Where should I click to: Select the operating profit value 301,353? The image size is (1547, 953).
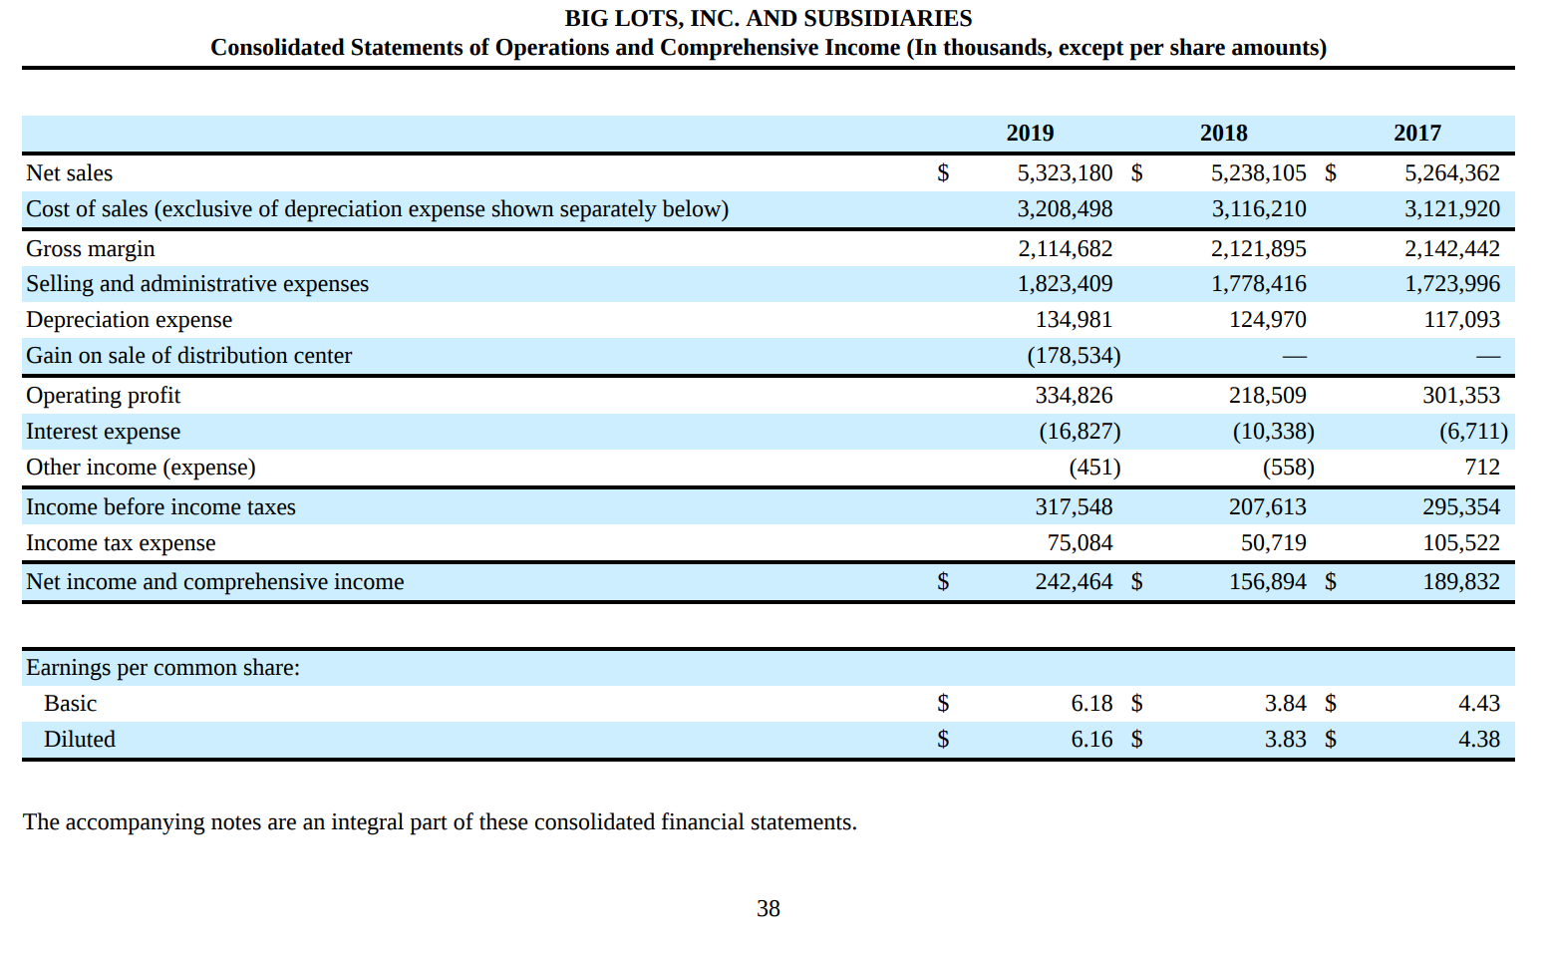point(1460,395)
